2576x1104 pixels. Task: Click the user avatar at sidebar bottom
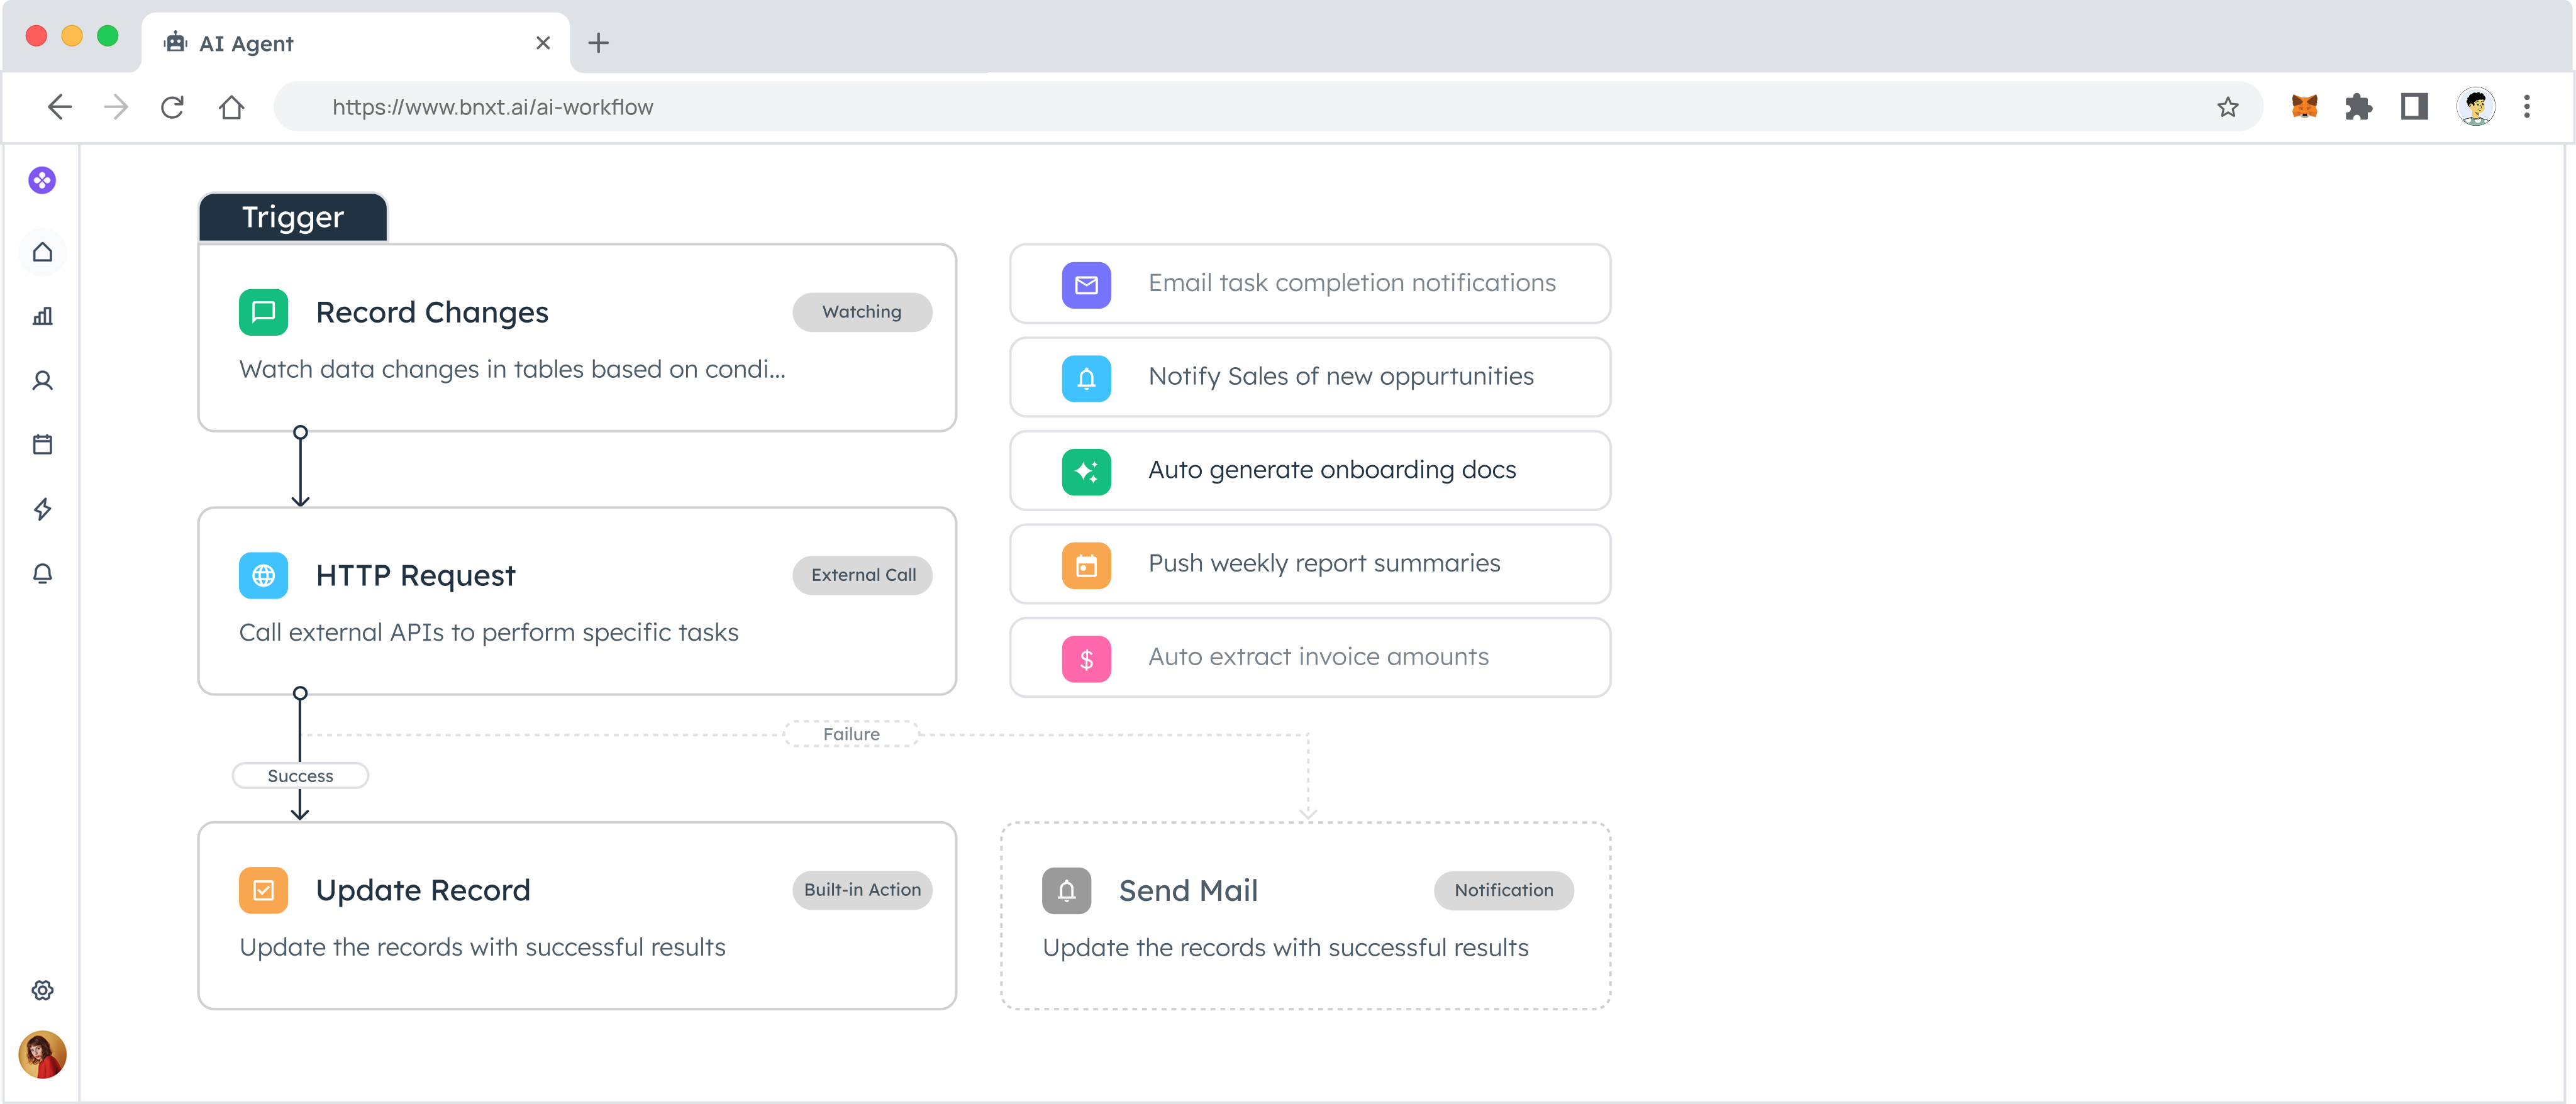(x=42, y=1054)
